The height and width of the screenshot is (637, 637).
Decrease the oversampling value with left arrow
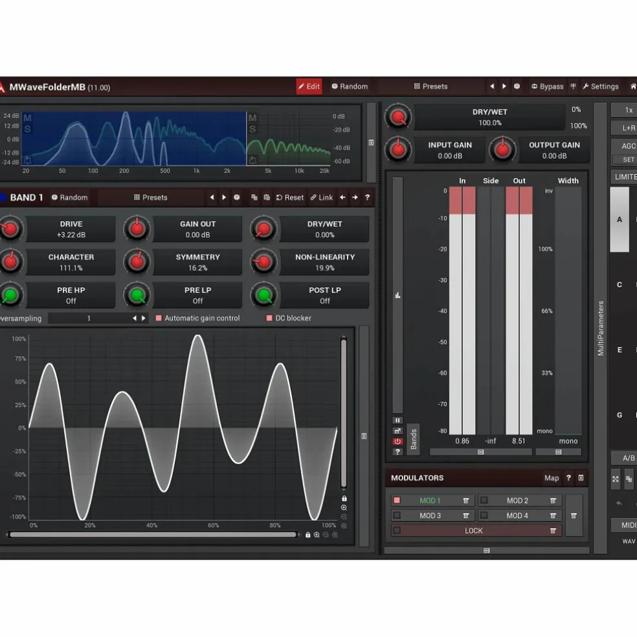pos(135,318)
